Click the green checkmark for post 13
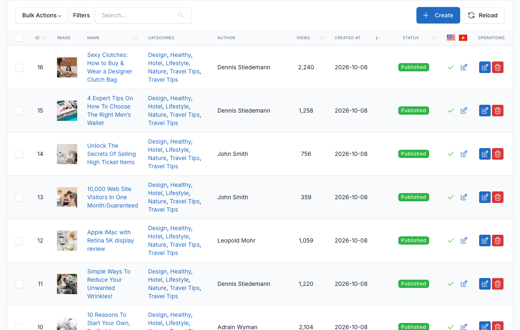520x330 pixels. coord(451,197)
